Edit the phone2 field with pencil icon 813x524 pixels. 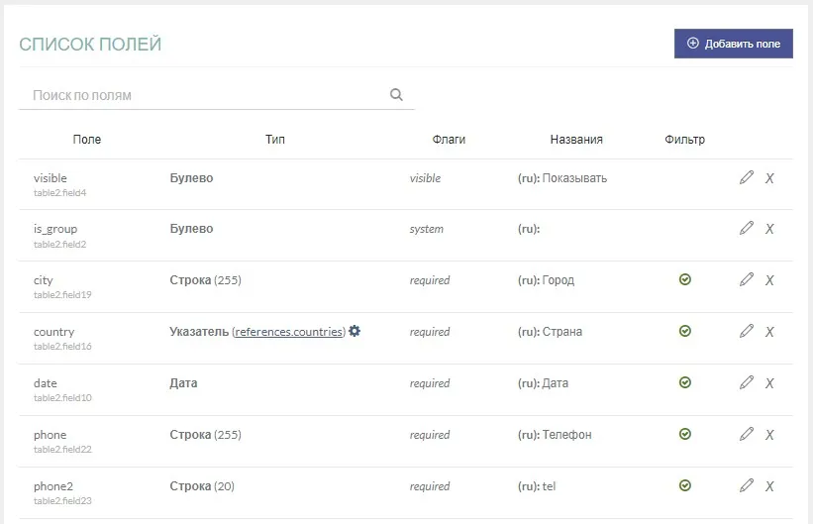tap(747, 486)
